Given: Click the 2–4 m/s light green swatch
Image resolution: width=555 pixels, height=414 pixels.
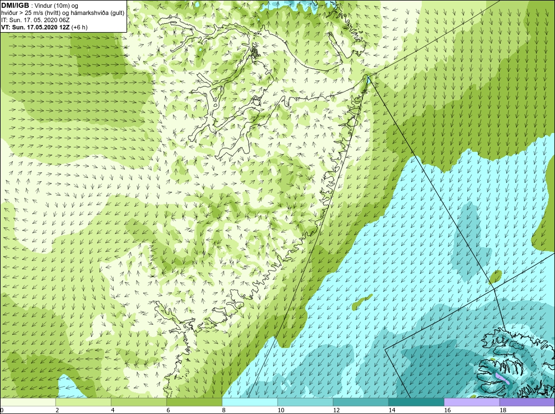Looking at the screenshot, I should tap(83, 402).
